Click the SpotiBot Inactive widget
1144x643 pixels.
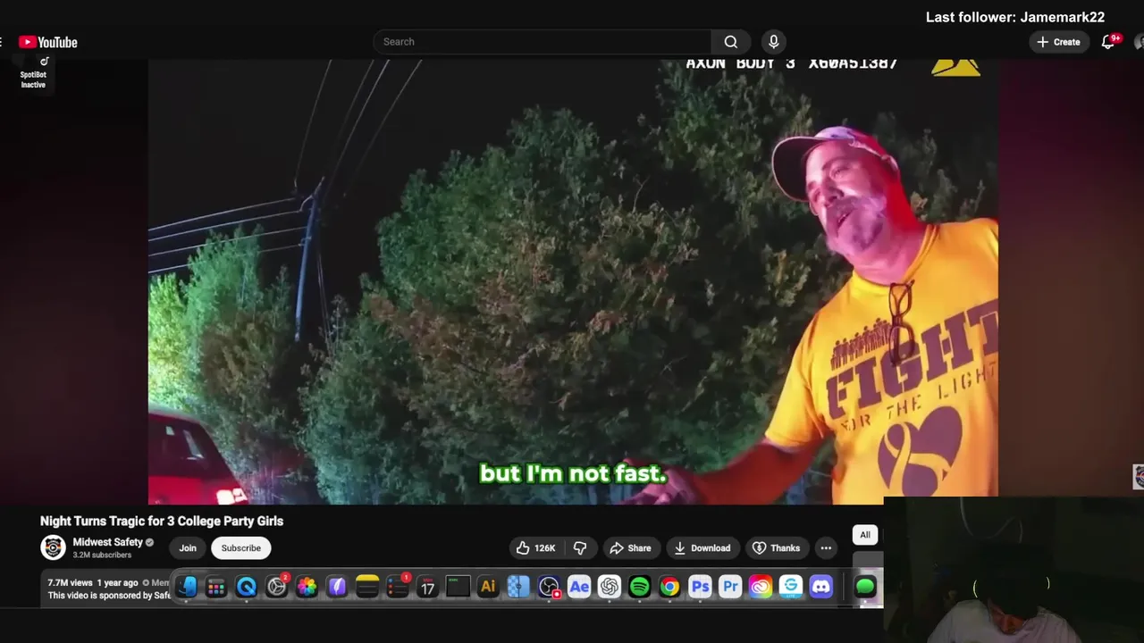[33, 74]
